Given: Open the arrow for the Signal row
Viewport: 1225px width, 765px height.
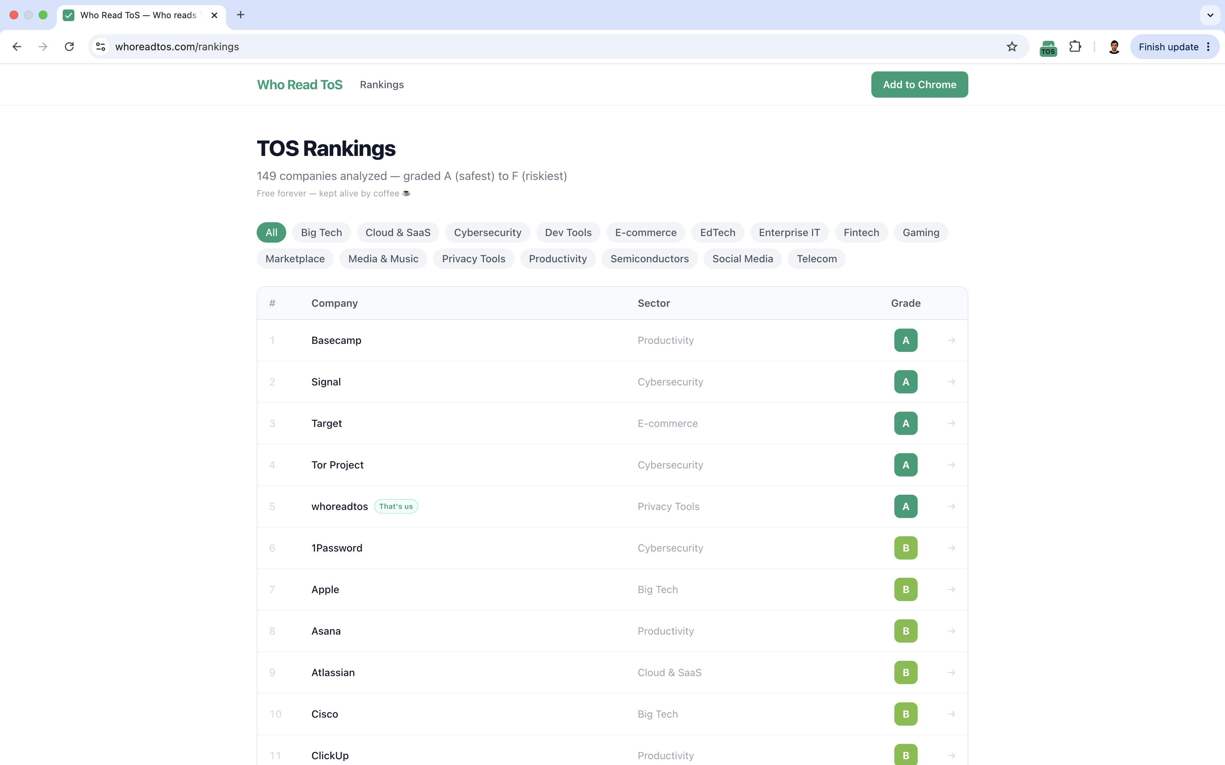Looking at the screenshot, I should click(x=951, y=382).
